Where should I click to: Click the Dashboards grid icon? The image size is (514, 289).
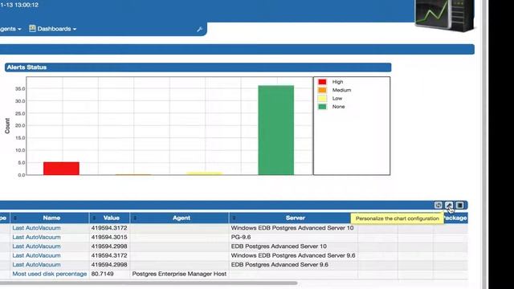pos(32,29)
